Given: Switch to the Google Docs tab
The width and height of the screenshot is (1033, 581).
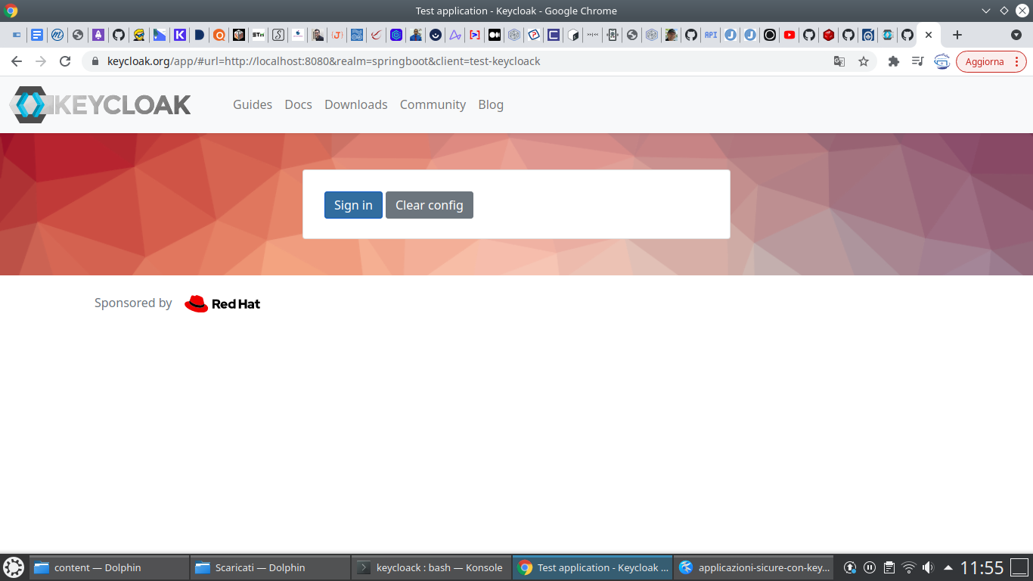Looking at the screenshot, I should click(x=37, y=35).
